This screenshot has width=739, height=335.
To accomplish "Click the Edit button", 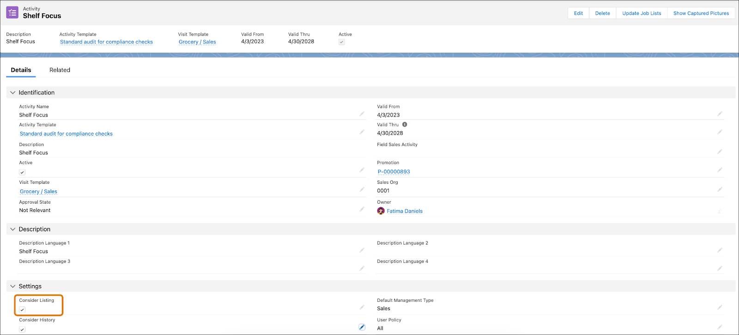I will [x=578, y=13].
